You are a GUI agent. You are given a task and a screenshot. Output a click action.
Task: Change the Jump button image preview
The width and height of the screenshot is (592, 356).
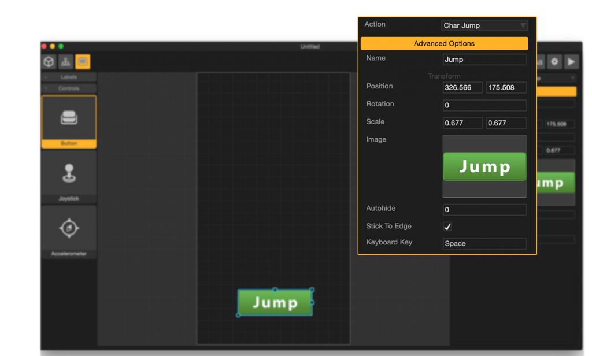tap(484, 166)
